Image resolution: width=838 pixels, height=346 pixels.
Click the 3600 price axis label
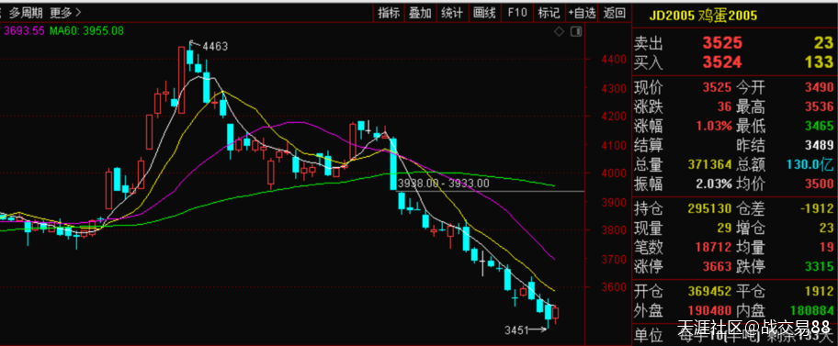[x=613, y=286]
